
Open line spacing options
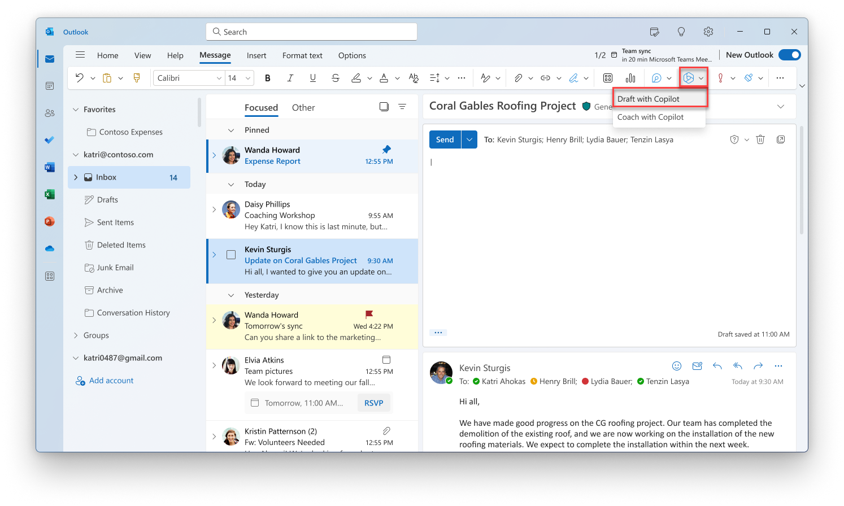(x=434, y=78)
